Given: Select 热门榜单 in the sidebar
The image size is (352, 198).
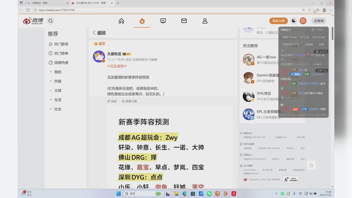Looking at the screenshot, I should point(59,53).
